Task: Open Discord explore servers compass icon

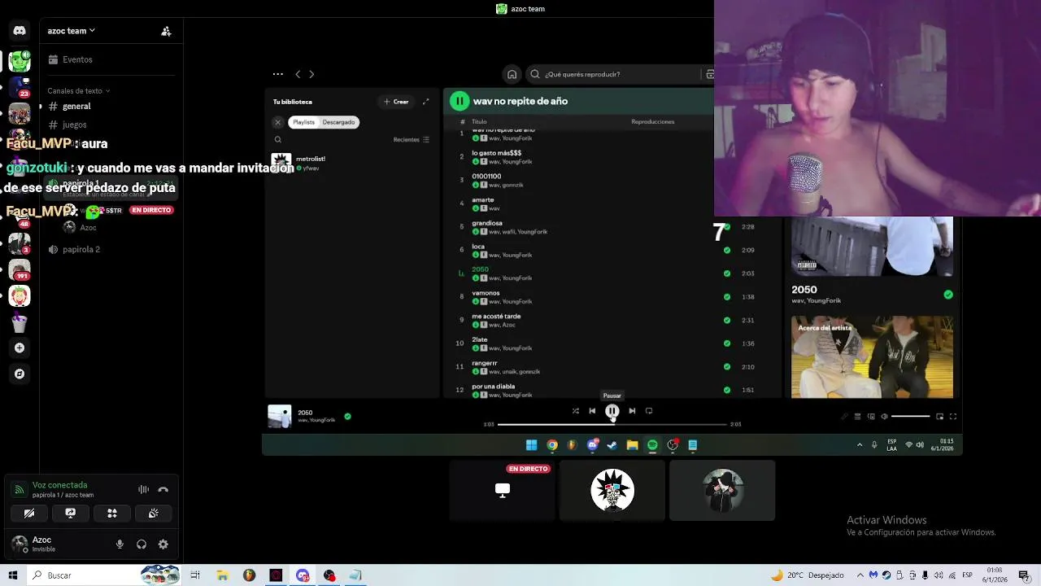Action: (x=20, y=374)
